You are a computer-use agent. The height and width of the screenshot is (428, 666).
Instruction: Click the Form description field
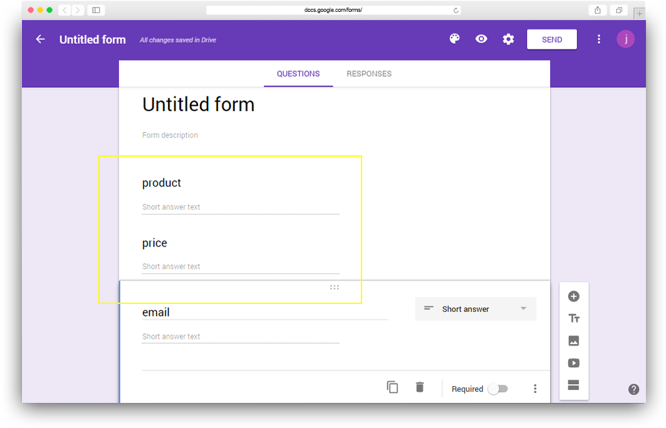[x=170, y=135]
